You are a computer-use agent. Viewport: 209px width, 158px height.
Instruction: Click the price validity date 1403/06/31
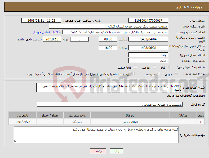click(148, 48)
